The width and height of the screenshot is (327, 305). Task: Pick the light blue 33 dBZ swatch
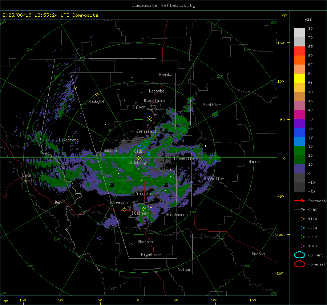299,141
